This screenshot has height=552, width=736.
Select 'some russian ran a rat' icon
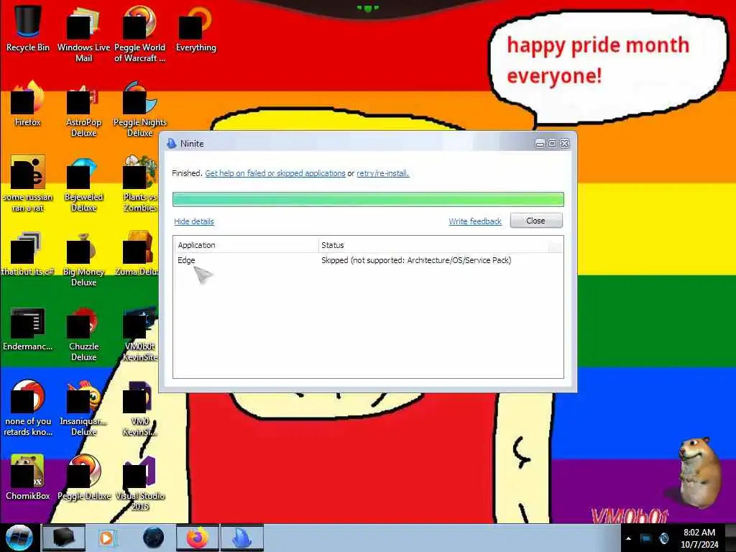click(28, 183)
